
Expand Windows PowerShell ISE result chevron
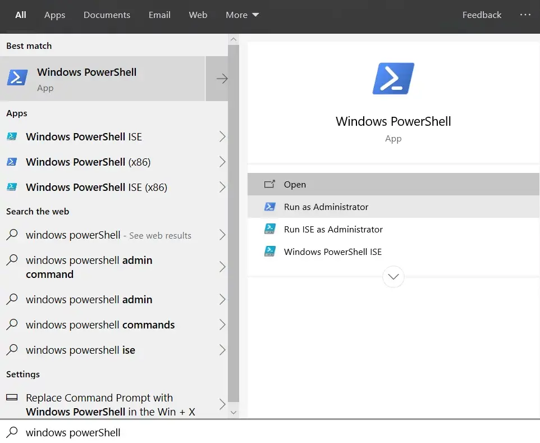coord(222,137)
